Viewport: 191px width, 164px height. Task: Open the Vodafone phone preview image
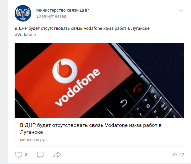click(x=99, y=81)
